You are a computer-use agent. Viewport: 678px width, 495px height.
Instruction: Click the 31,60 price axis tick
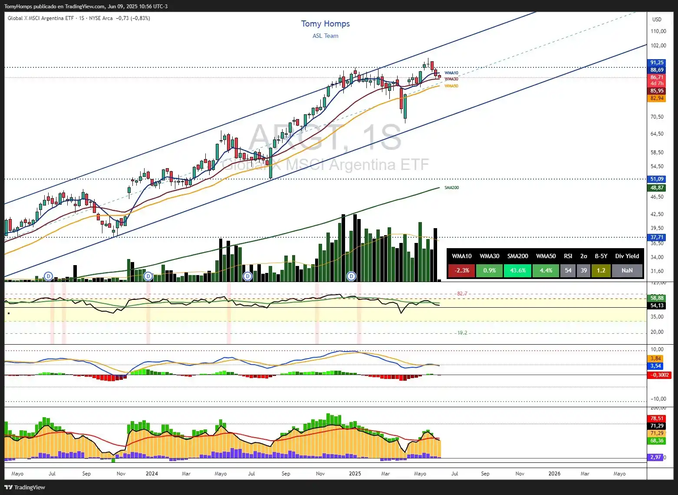pyautogui.click(x=657, y=271)
